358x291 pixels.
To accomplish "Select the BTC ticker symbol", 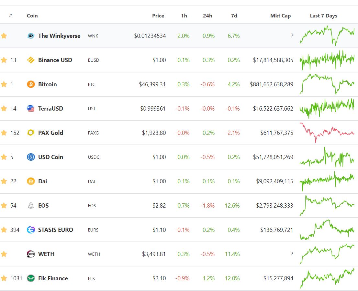I will [92, 85].
